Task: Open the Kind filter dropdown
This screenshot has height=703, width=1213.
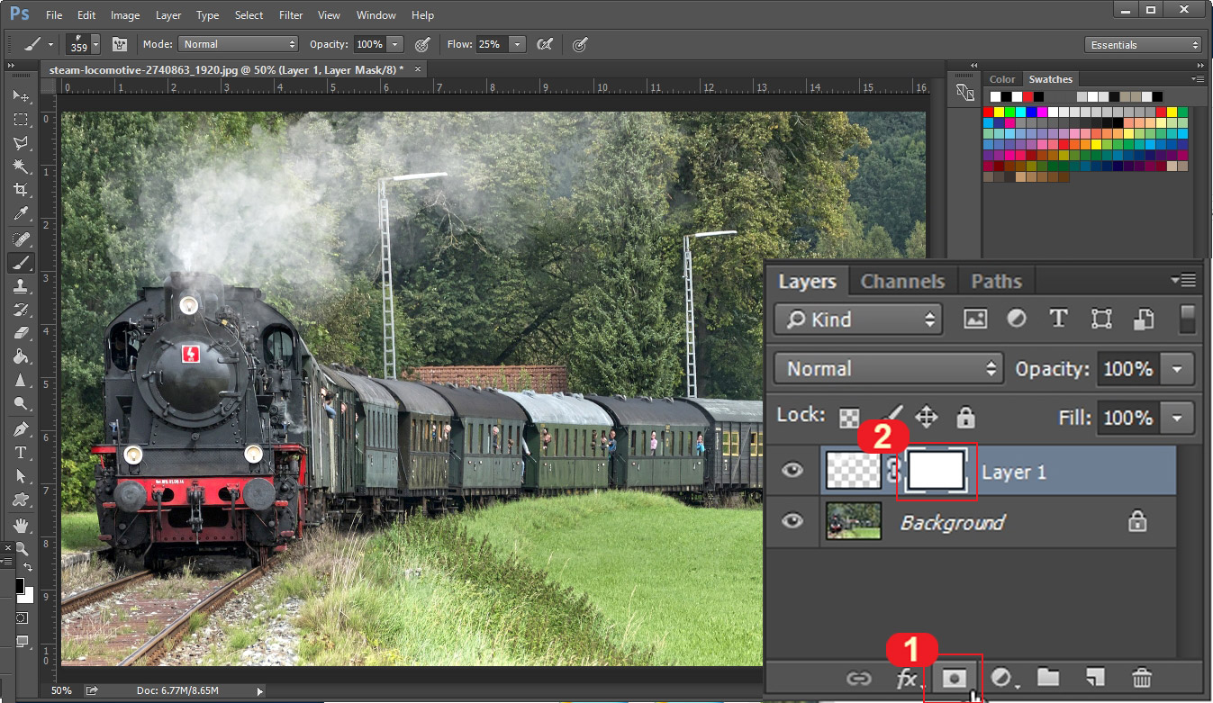Action: [857, 319]
